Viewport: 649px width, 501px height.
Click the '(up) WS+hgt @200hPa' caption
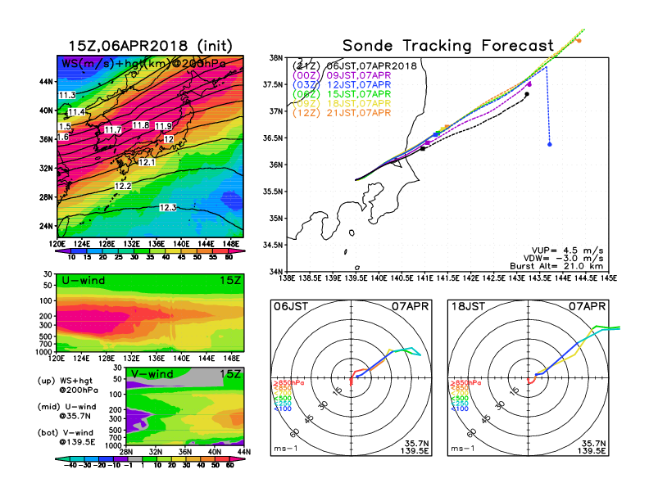(68, 385)
